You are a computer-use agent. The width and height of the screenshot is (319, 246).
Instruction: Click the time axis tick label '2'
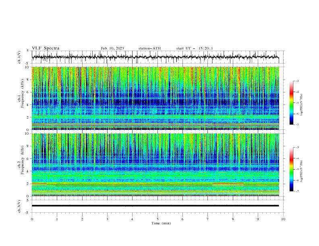82,219
